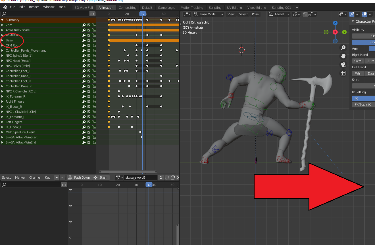Uncheck the 2hm channel mute checkbox
The width and height of the screenshot is (375, 245).
(89, 25)
